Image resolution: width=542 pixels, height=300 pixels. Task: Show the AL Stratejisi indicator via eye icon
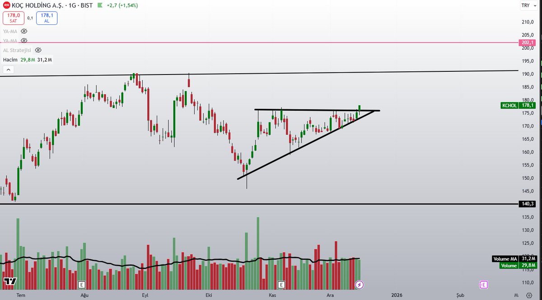[x=38, y=50]
